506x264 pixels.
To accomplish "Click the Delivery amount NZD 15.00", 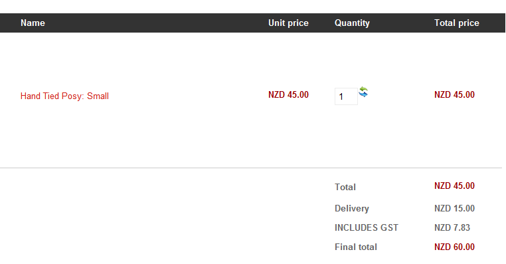I will tap(454, 208).
